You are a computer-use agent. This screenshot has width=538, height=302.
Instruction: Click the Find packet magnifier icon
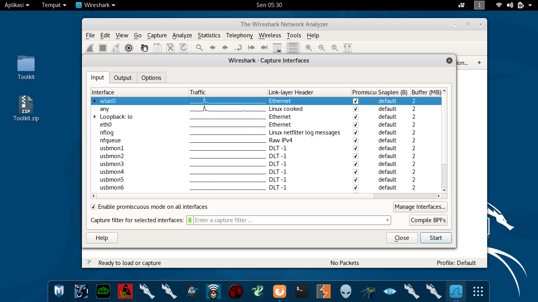click(199, 48)
